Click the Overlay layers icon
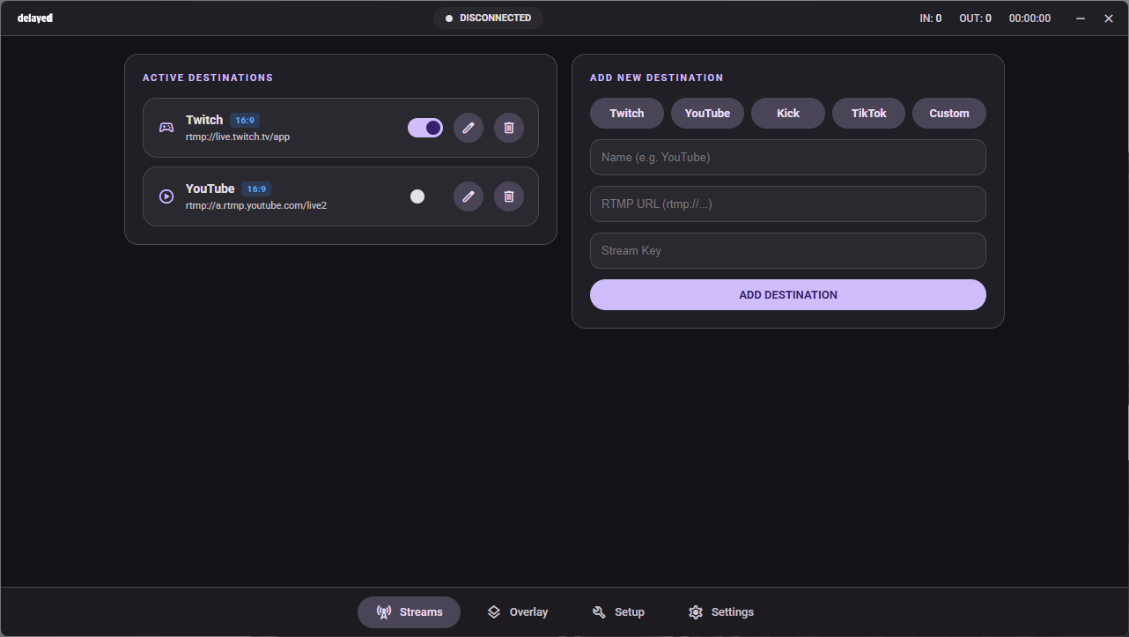Screen dimensions: 1129x637 coord(494,612)
